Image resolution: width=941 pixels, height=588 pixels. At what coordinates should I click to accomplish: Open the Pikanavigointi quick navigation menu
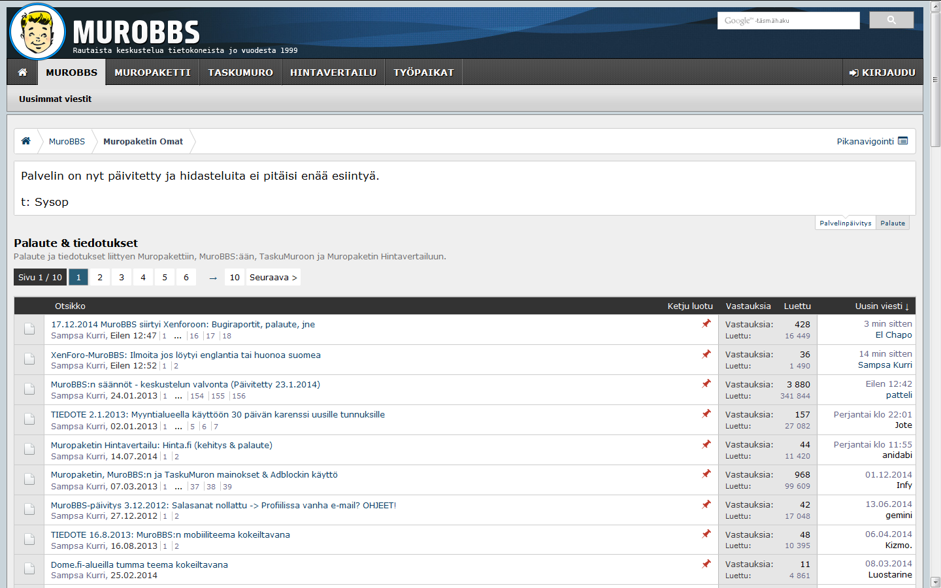(872, 141)
